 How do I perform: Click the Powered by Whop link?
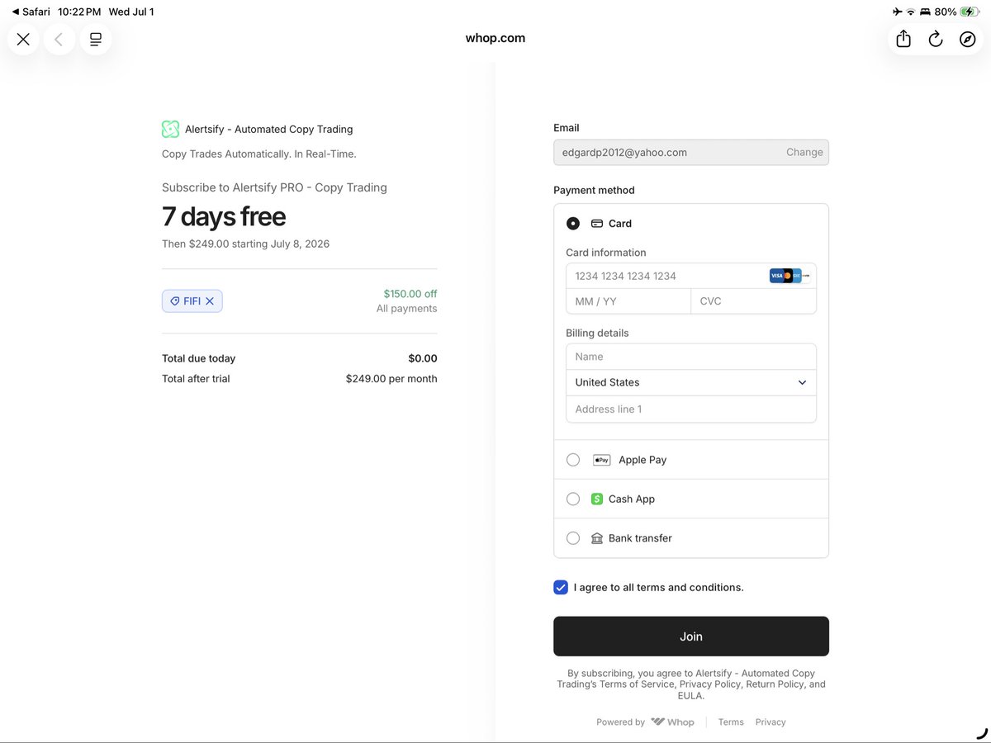646,722
